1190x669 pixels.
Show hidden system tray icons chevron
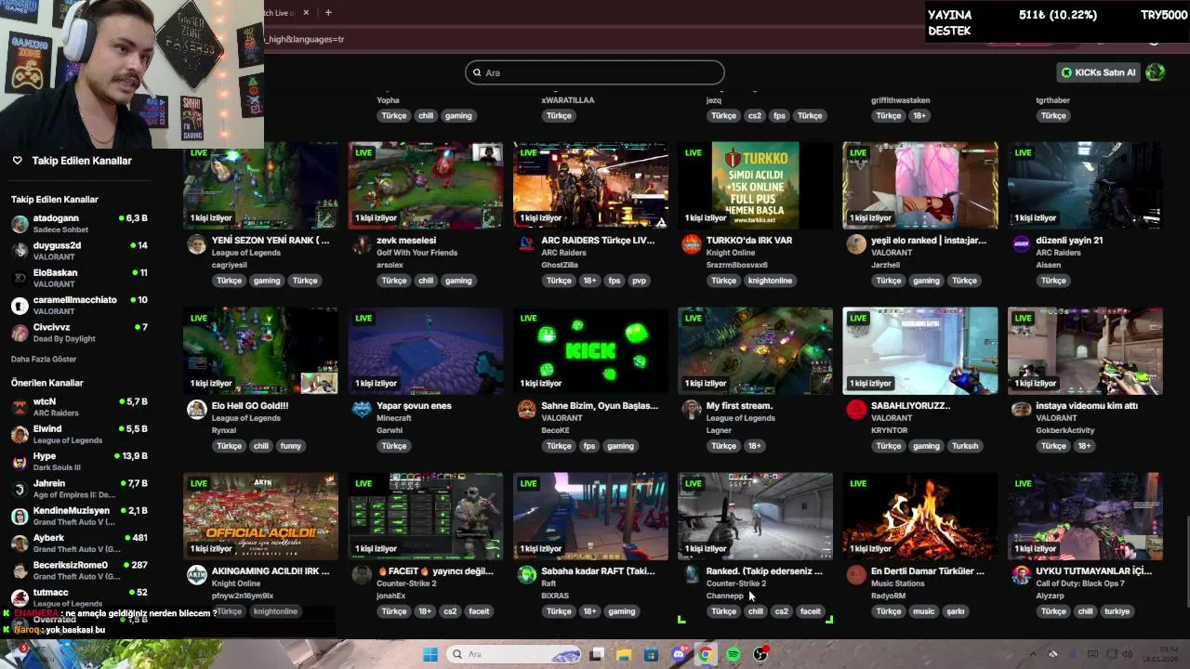1032,654
